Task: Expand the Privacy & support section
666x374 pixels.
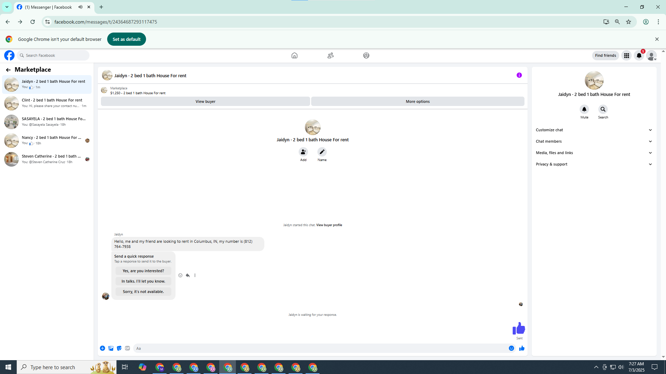Action: pos(594,164)
